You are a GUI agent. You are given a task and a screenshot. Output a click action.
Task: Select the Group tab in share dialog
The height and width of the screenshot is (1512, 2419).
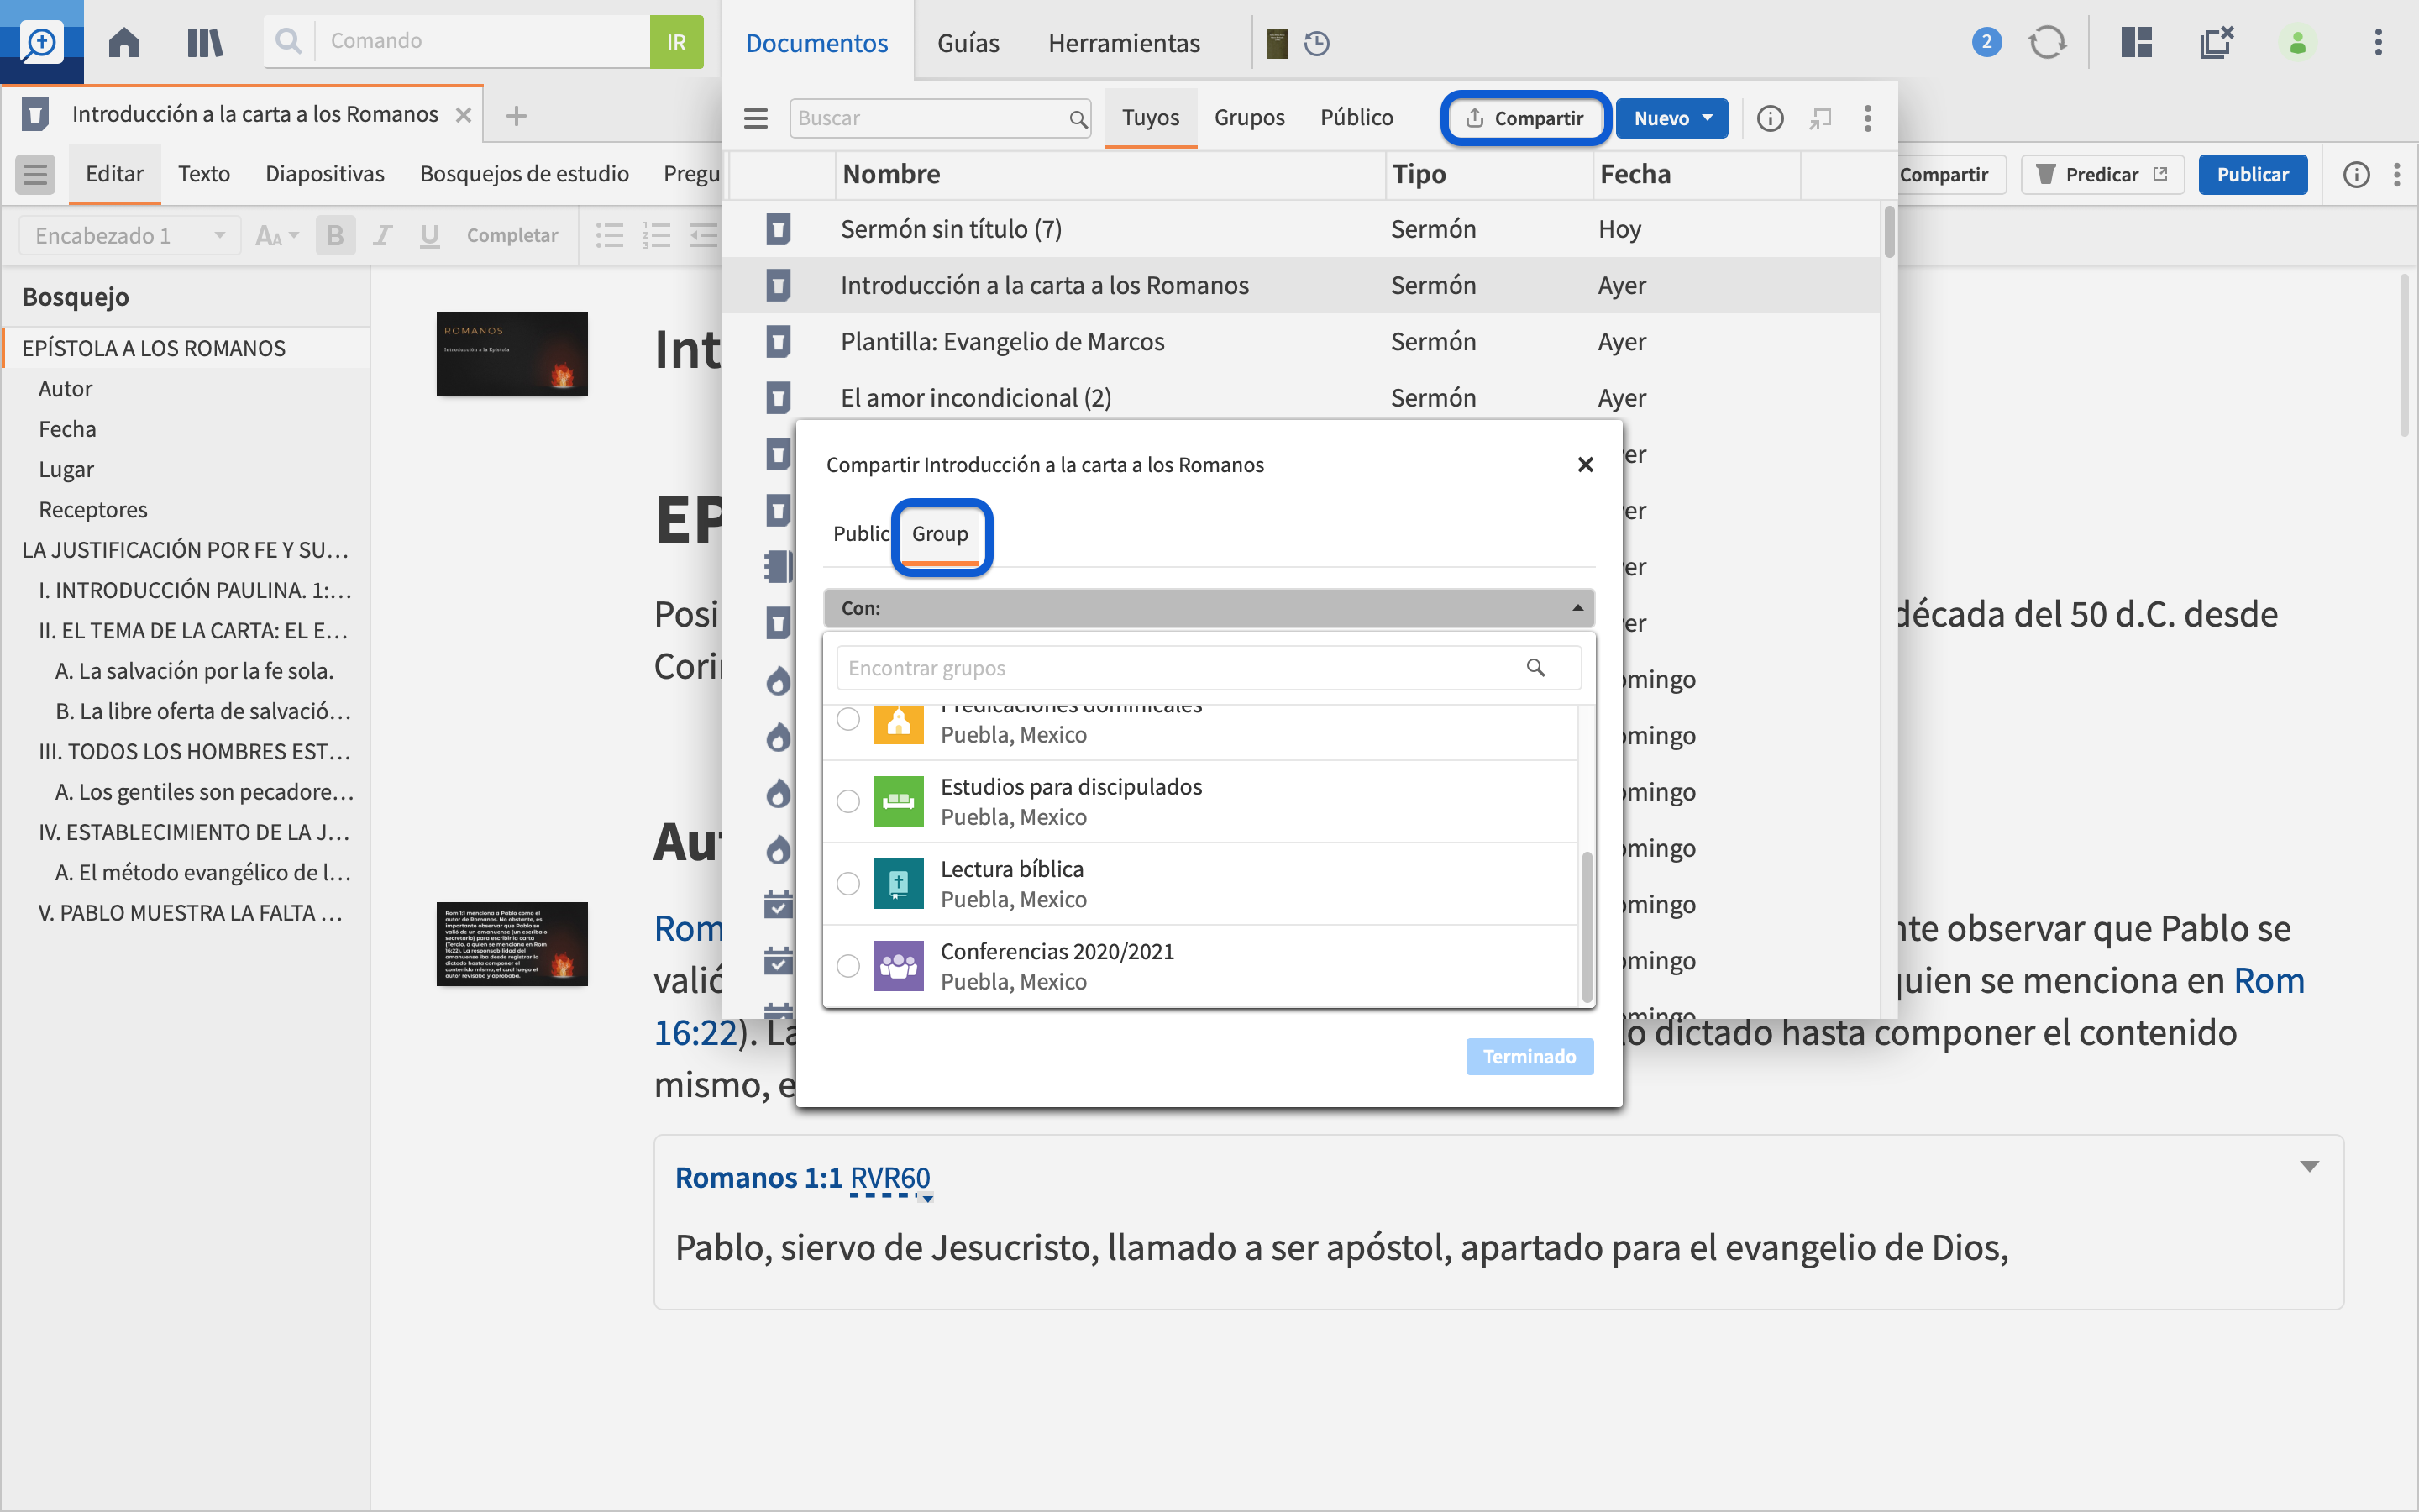pyautogui.click(x=940, y=534)
